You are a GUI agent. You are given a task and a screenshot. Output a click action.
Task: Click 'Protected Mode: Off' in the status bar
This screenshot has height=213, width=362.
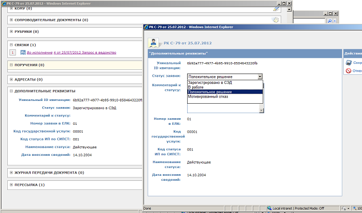tap(309, 208)
